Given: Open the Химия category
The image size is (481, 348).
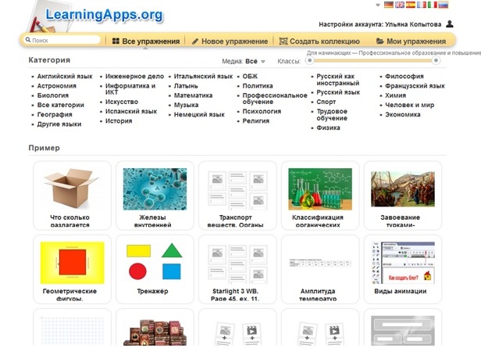Looking at the screenshot, I should pyautogui.click(x=395, y=95).
